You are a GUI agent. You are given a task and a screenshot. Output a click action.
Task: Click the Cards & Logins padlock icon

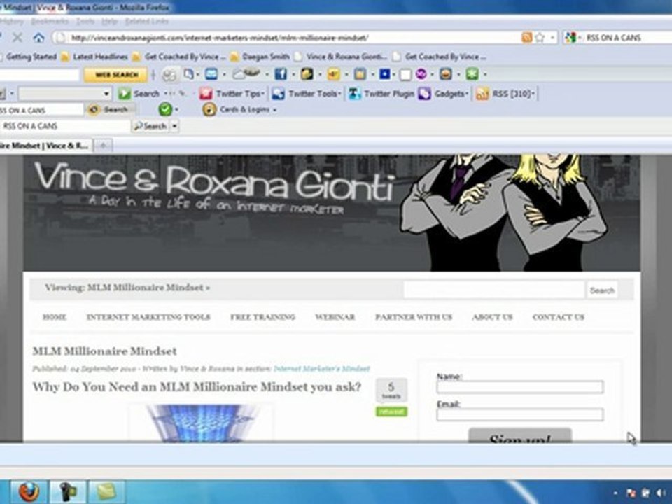pos(209,109)
